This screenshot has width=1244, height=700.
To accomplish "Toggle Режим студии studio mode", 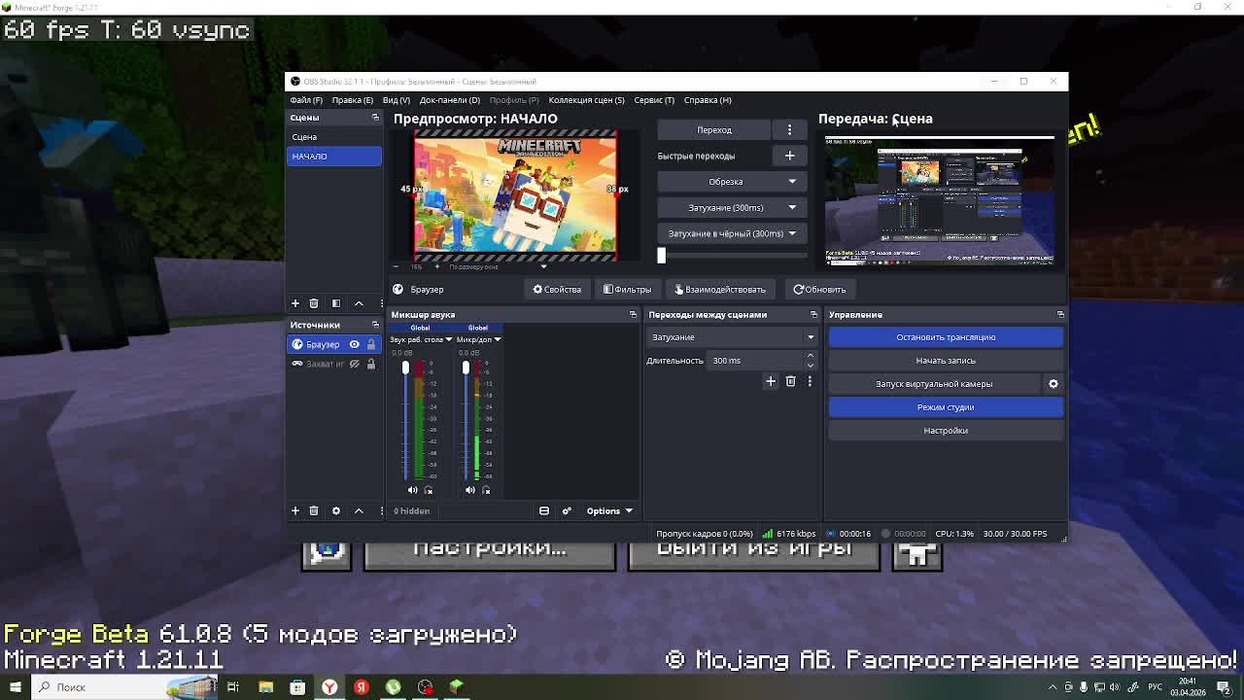I will point(946,407).
